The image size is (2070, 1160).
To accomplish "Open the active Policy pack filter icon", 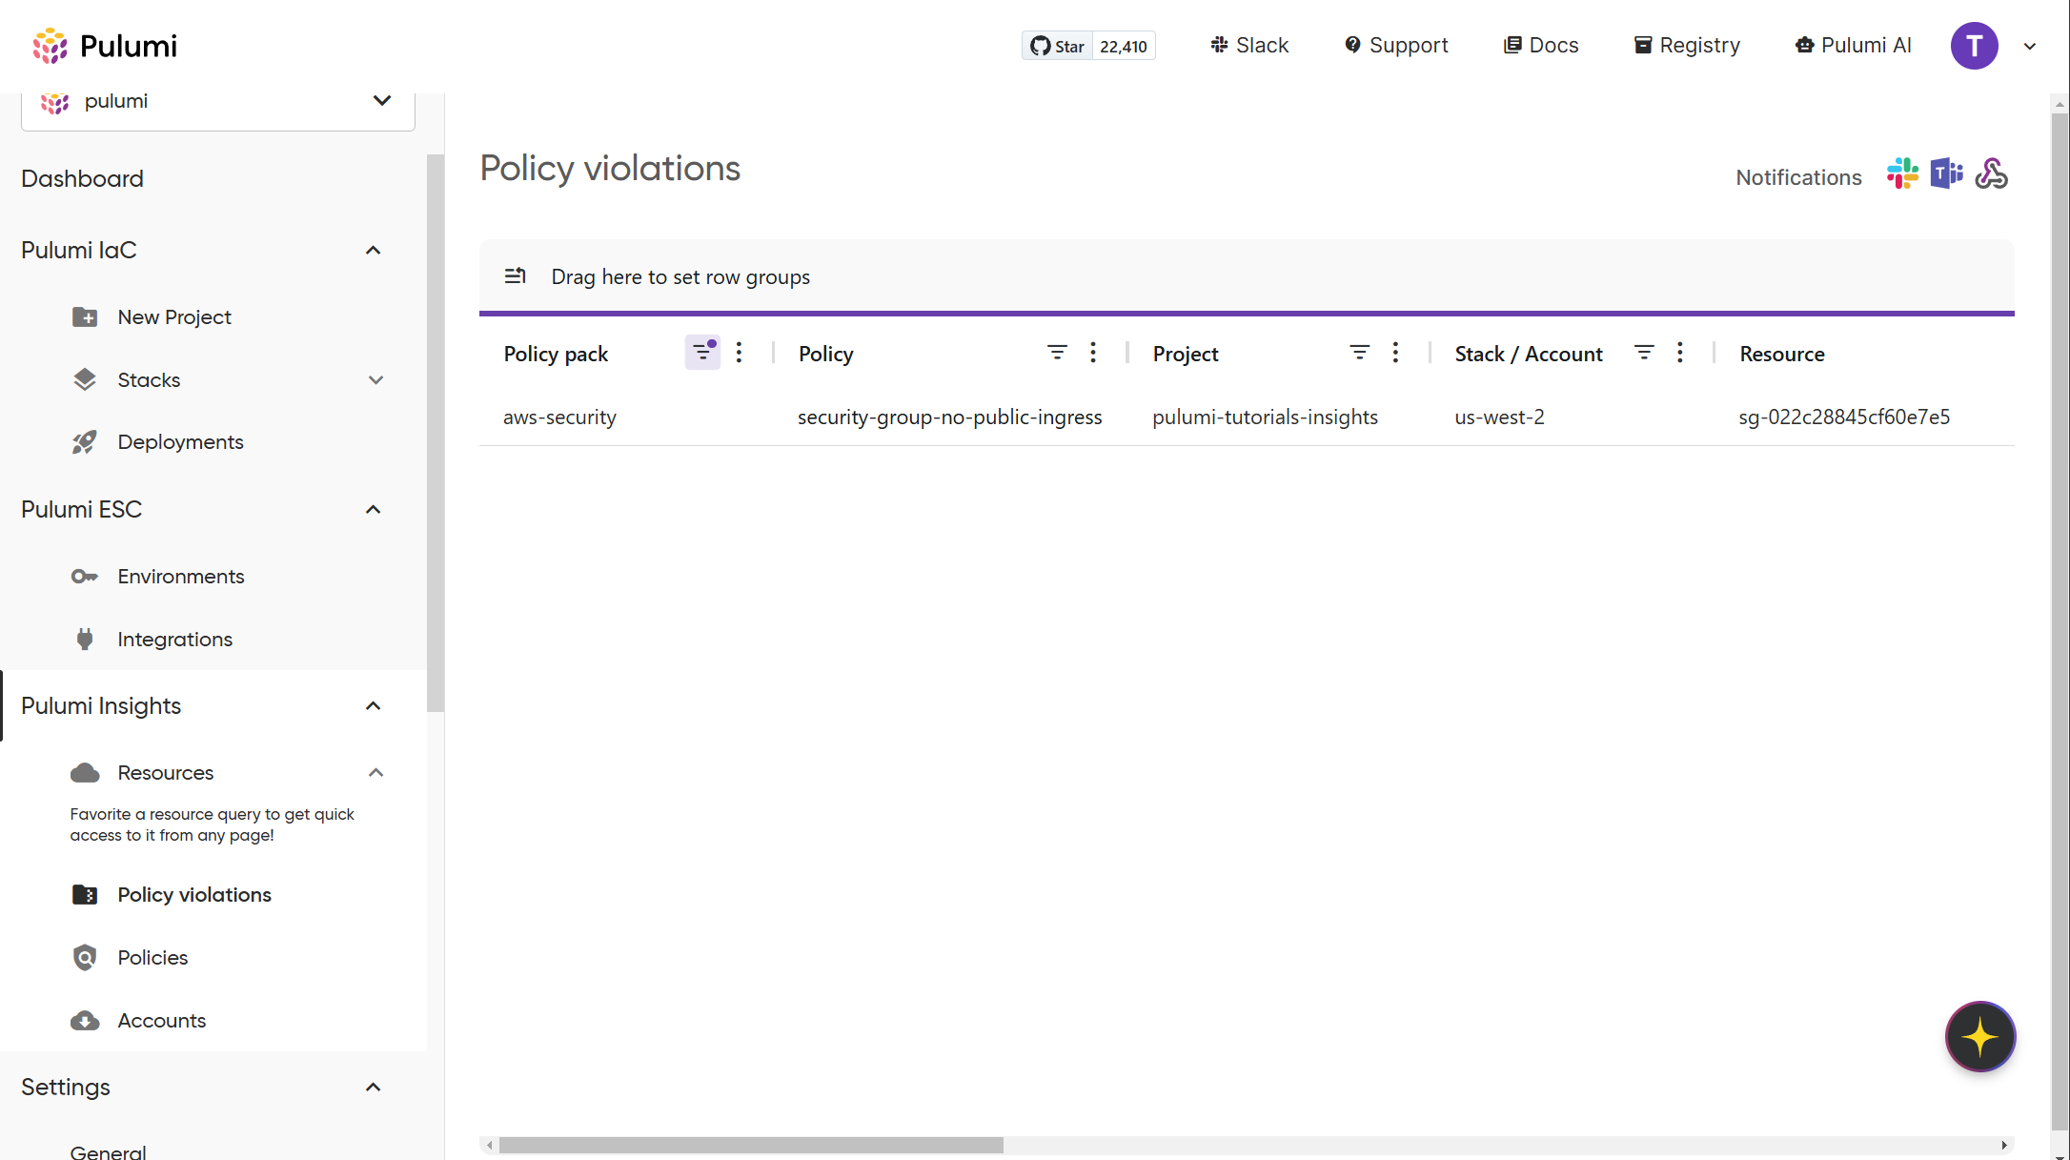I will (702, 353).
